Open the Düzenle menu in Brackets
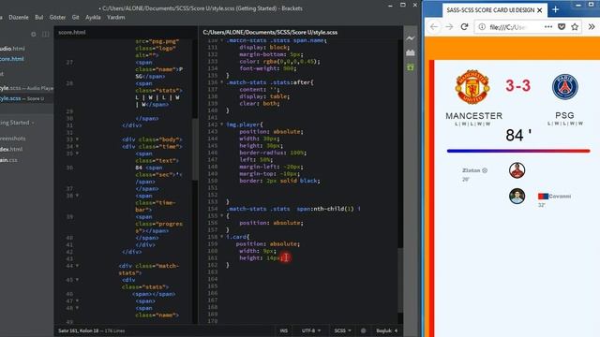 point(19,17)
